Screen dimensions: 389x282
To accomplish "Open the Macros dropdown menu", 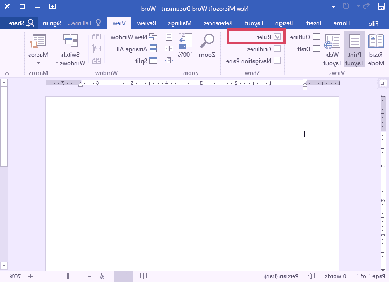I will [38, 50].
